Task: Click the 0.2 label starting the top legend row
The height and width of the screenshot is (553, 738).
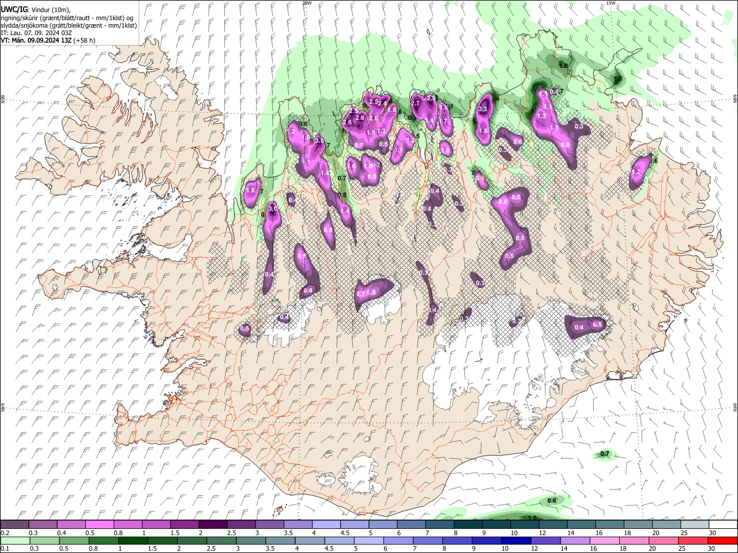Action: (x=5, y=533)
